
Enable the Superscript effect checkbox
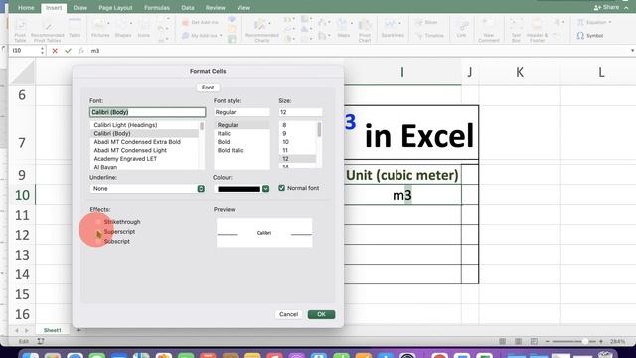click(98, 232)
